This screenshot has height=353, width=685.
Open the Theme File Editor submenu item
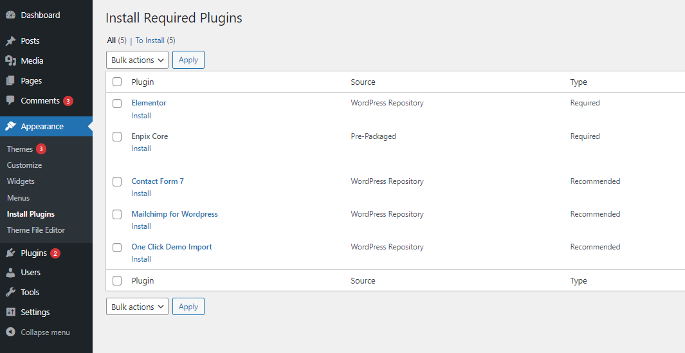tap(36, 230)
